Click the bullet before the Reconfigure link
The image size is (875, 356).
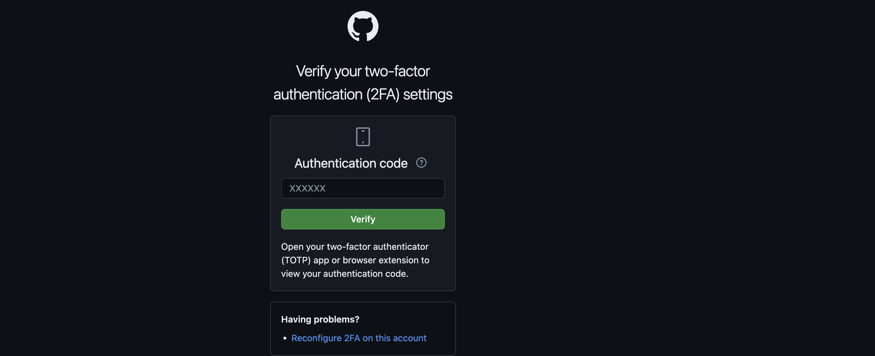tap(285, 338)
